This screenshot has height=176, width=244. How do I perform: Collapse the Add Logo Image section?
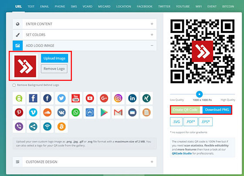pos(85,46)
